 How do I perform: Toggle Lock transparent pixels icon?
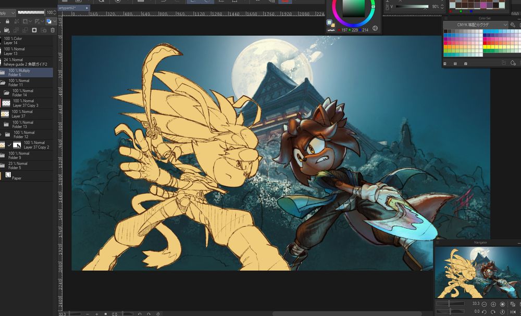[17, 21]
